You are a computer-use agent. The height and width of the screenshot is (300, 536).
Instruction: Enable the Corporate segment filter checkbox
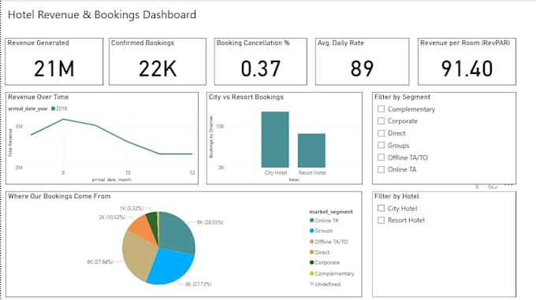point(382,120)
